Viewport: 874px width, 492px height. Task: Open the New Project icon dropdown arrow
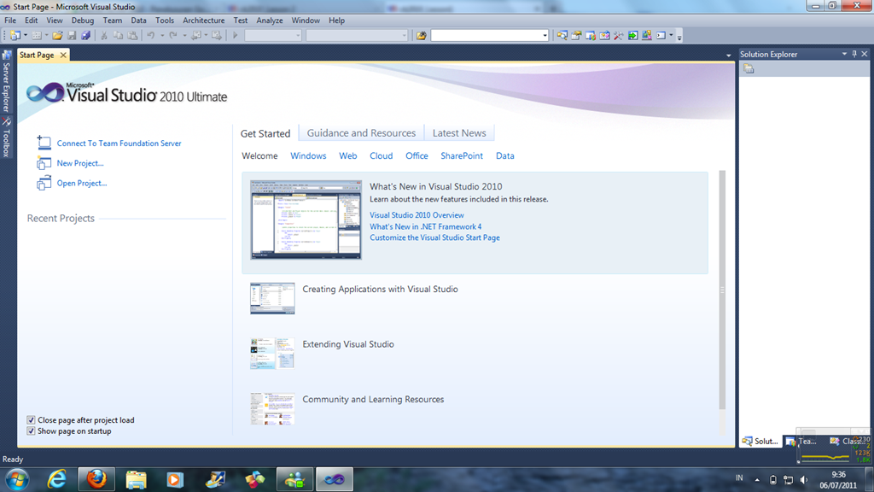point(26,36)
